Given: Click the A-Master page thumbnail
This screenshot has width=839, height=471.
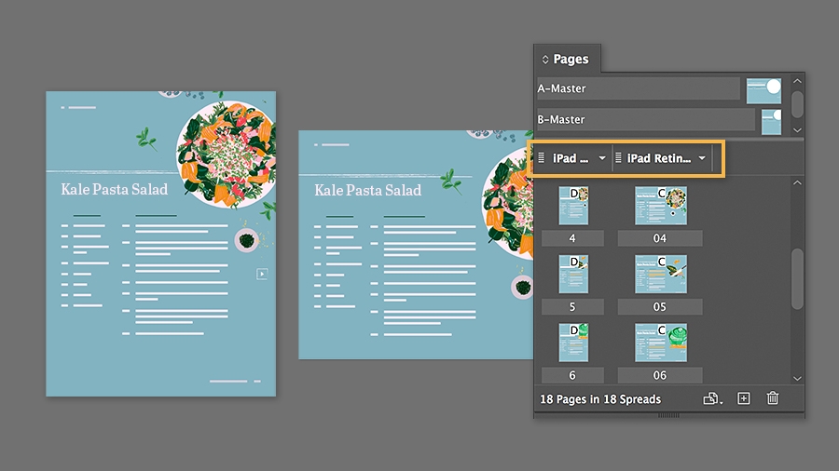Looking at the screenshot, I should pyautogui.click(x=763, y=91).
